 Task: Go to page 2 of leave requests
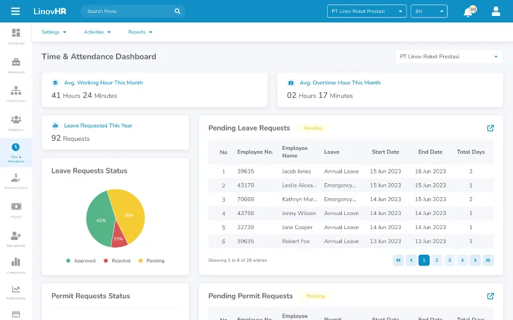tap(437, 260)
